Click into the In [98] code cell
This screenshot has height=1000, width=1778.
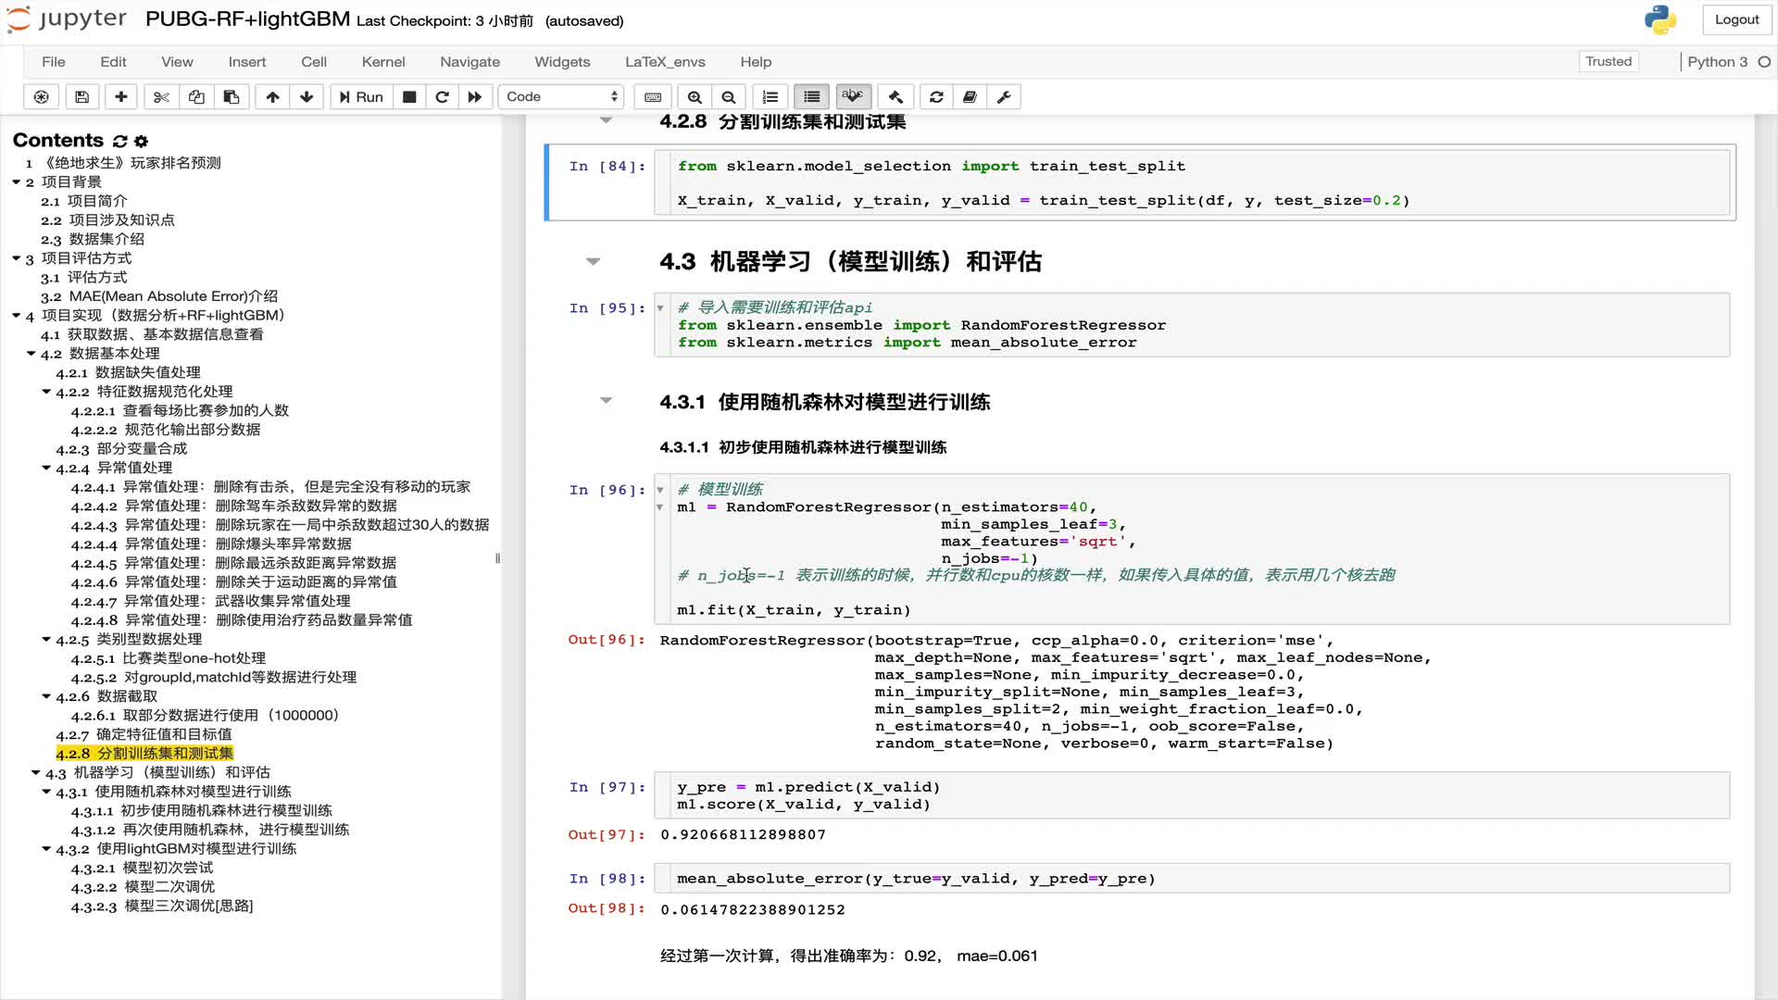tap(1192, 879)
